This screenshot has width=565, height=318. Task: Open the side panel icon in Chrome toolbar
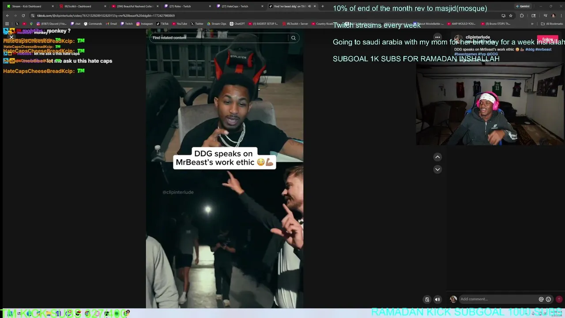click(x=533, y=15)
